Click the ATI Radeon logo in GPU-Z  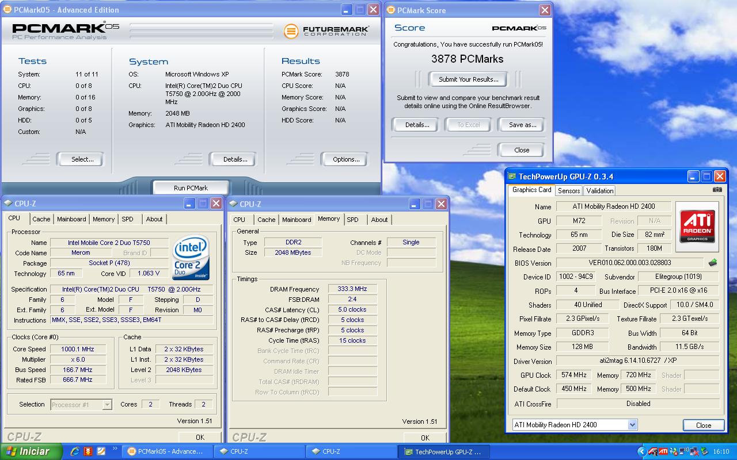click(697, 227)
